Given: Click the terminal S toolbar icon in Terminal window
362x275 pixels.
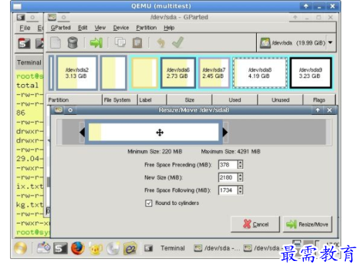Looking at the screenshot, I should click(x=24, y=43).
